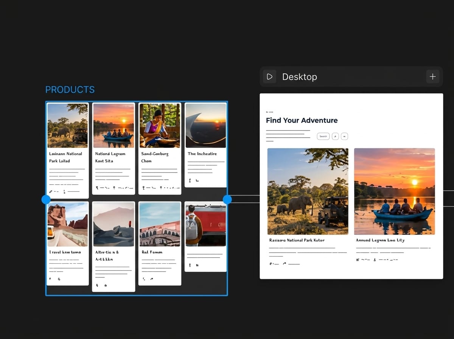Select the Desktop breakpoint title
Viewport: 454px width, 339px height.
tap(300, 77)
